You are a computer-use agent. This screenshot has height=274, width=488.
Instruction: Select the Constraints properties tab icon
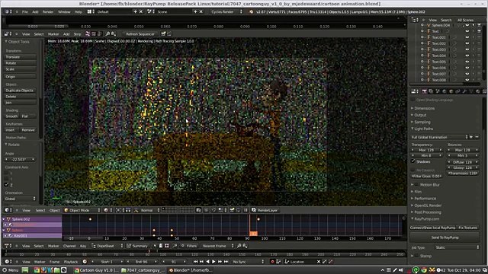click(457, 91)
